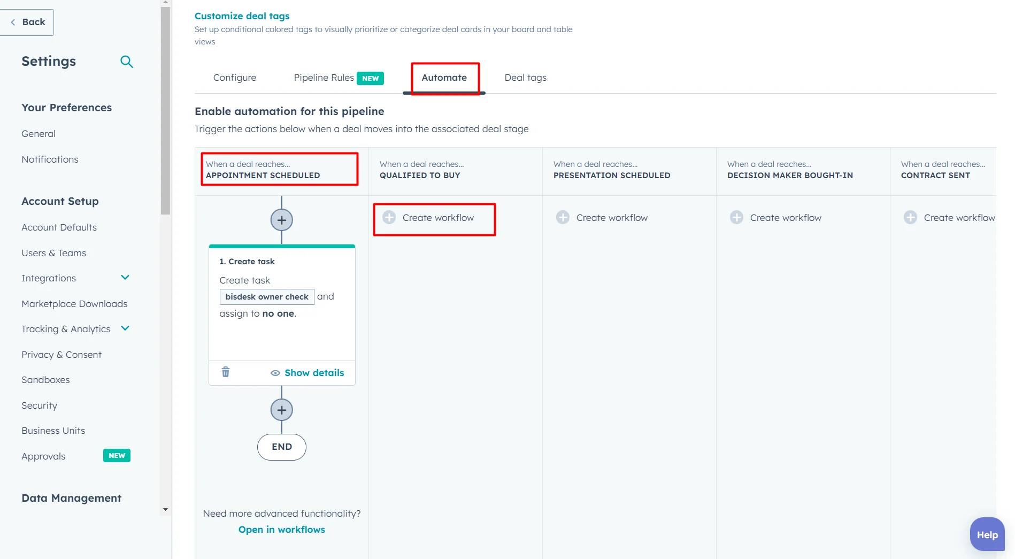Click the Open in workflows link
Image resolution: width=1015 pixels, height=559 pixels.
tap(281, 529)
